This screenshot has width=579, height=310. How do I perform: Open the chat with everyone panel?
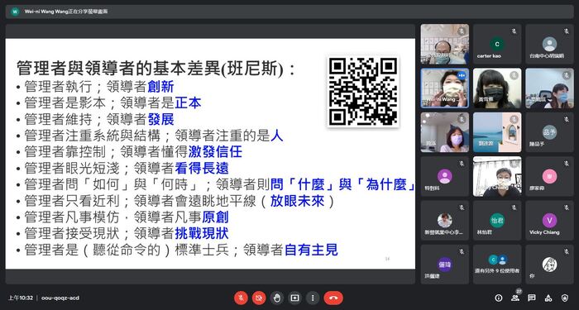tap(532, 298)
